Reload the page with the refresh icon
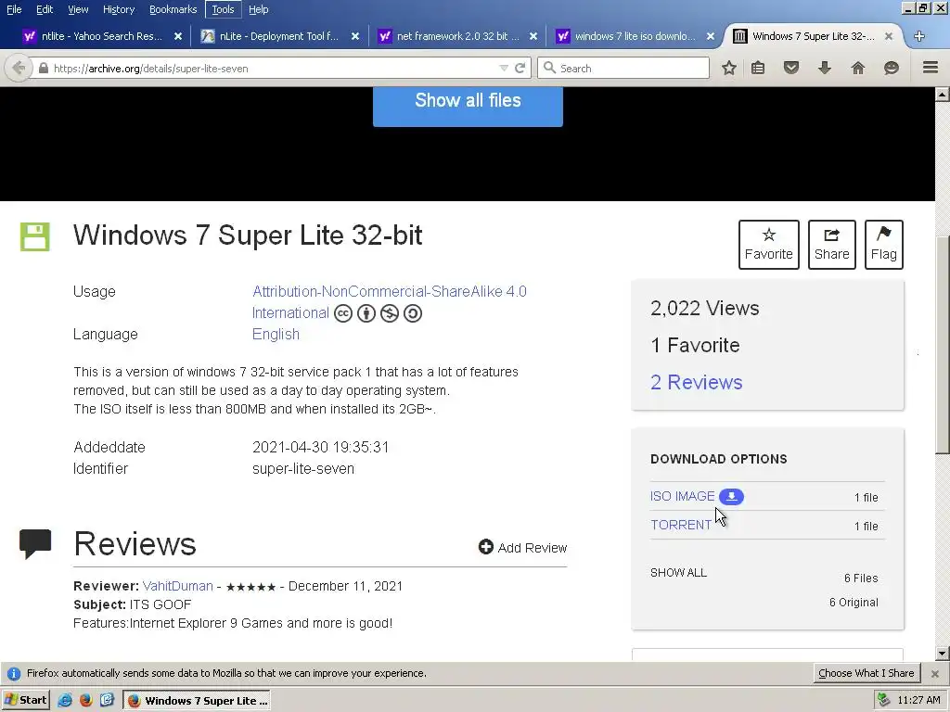 coord(520,68)
